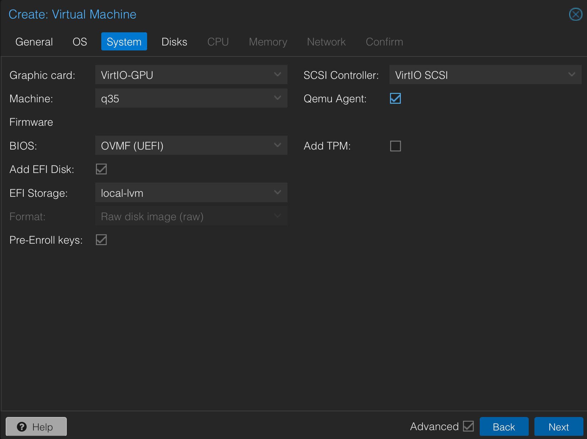587x439 pixels.
Task: Switch to the General tab
Action: click(34, 42)
